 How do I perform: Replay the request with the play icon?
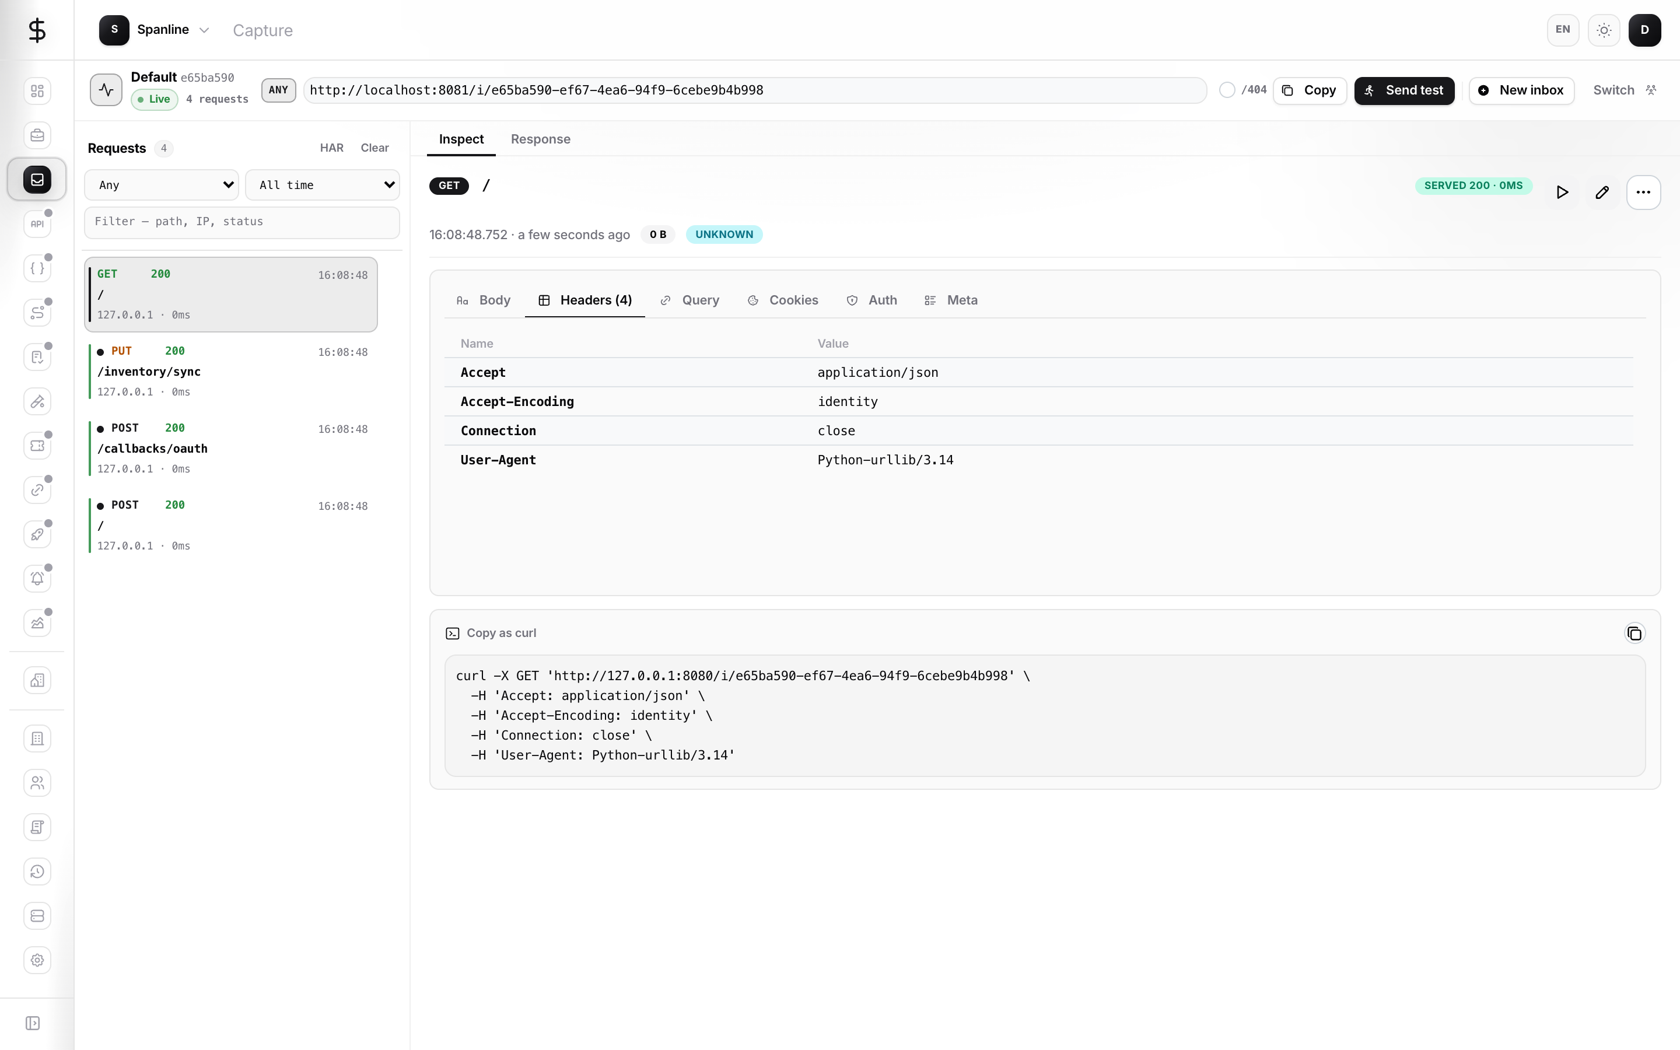click(x=1562, y=192)
